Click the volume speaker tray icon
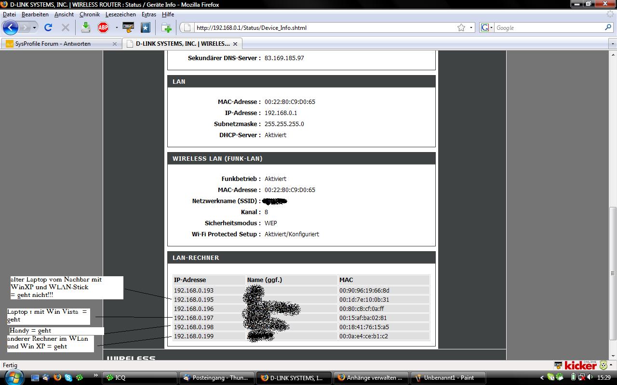617x385 pixels. tap(590, 378)
